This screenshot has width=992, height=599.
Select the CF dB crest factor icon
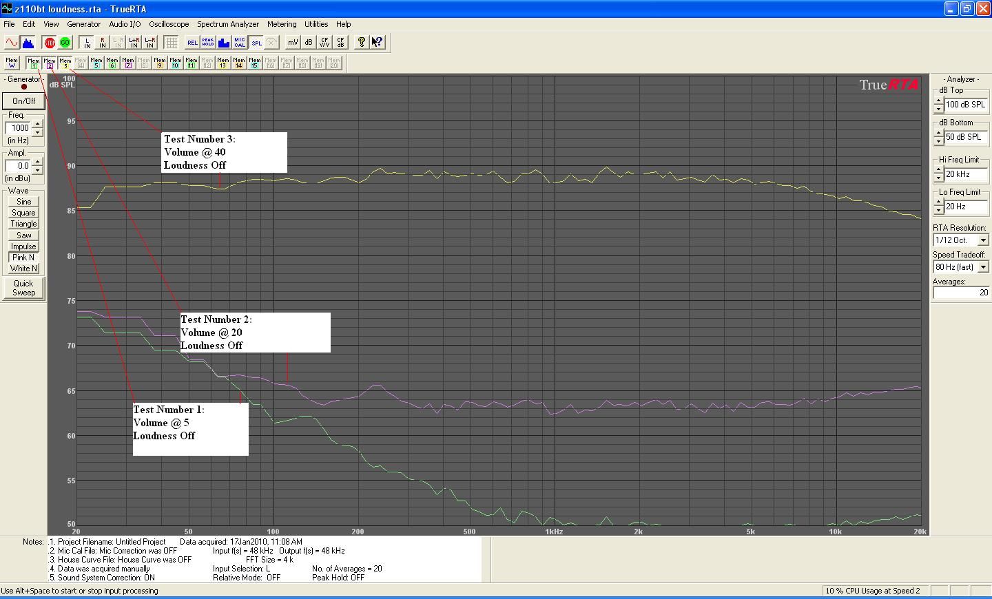coord(340,43)
